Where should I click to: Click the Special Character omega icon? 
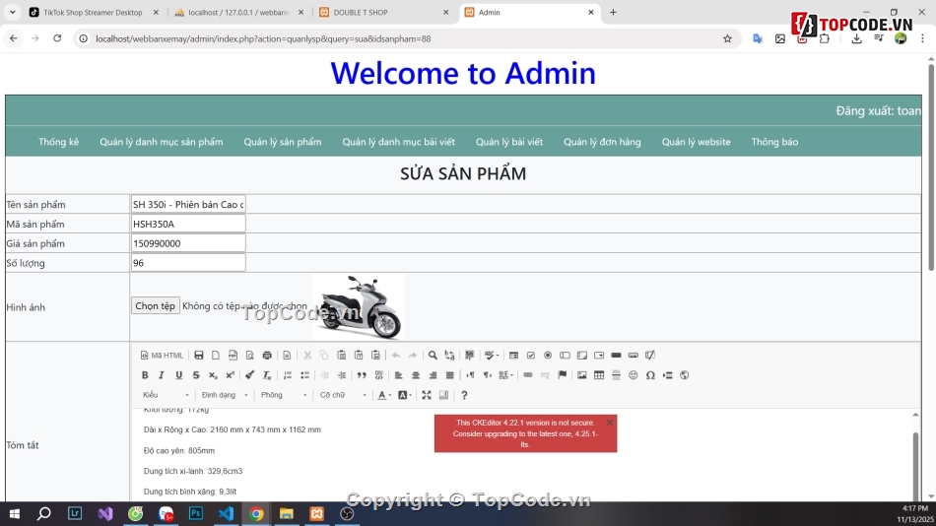click(650, 375)
